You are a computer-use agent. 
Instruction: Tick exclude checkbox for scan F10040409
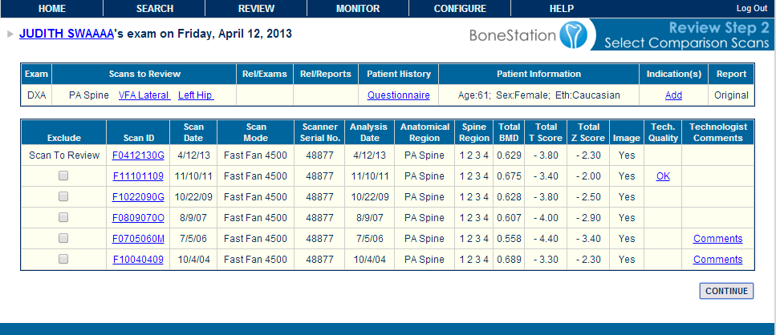[x=63, y=260]
